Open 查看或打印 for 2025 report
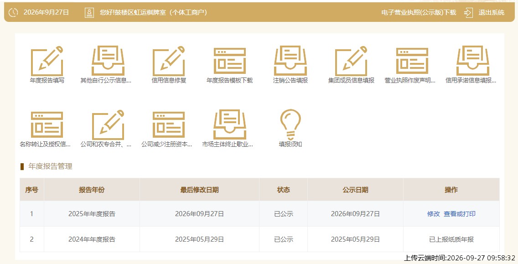 pos(460,214)
